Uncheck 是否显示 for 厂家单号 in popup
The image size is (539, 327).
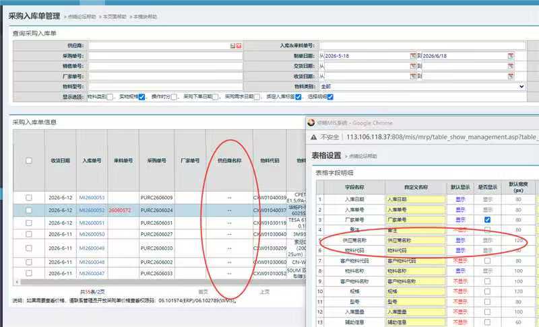click(487, 219)
